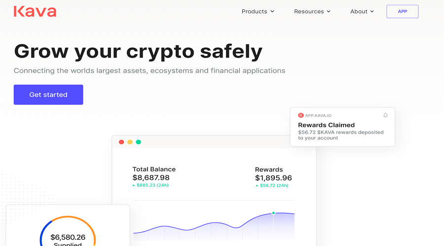
Task: Click the Total Balance label
Action: click(154, 169)
